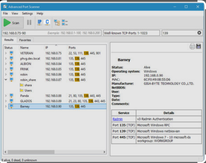The image size is (206, 163).
Task: Click the v3 Radmin Authentication cell
Action: coord(169,119)
